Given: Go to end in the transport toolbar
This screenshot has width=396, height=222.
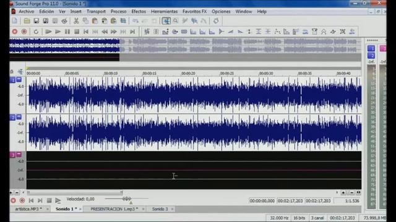Looking at the screenshot, I should click(x=132, y=31).
